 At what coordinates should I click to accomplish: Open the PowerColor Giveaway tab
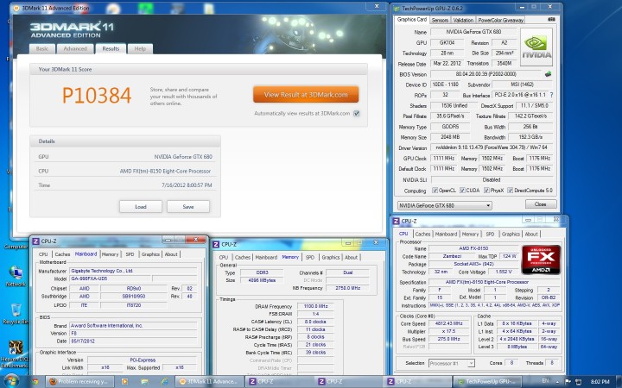(500, 20)
